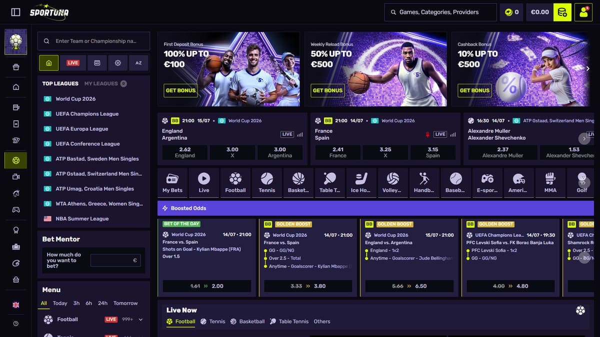The image size is (600, 337).
Task: Select the highlighted sports ball sidebar icon
Action: (x=16, y=161)
